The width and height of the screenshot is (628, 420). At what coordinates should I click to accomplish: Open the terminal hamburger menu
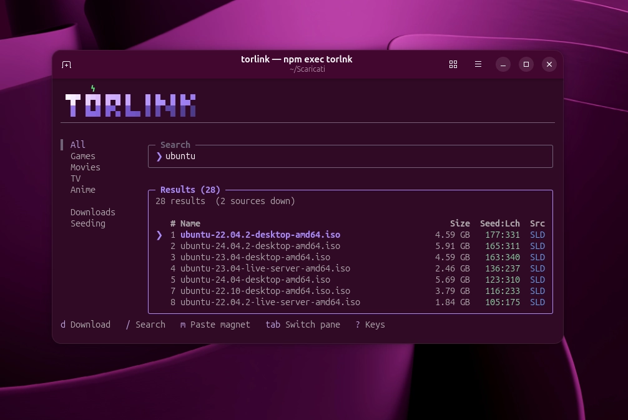[478, 64]
